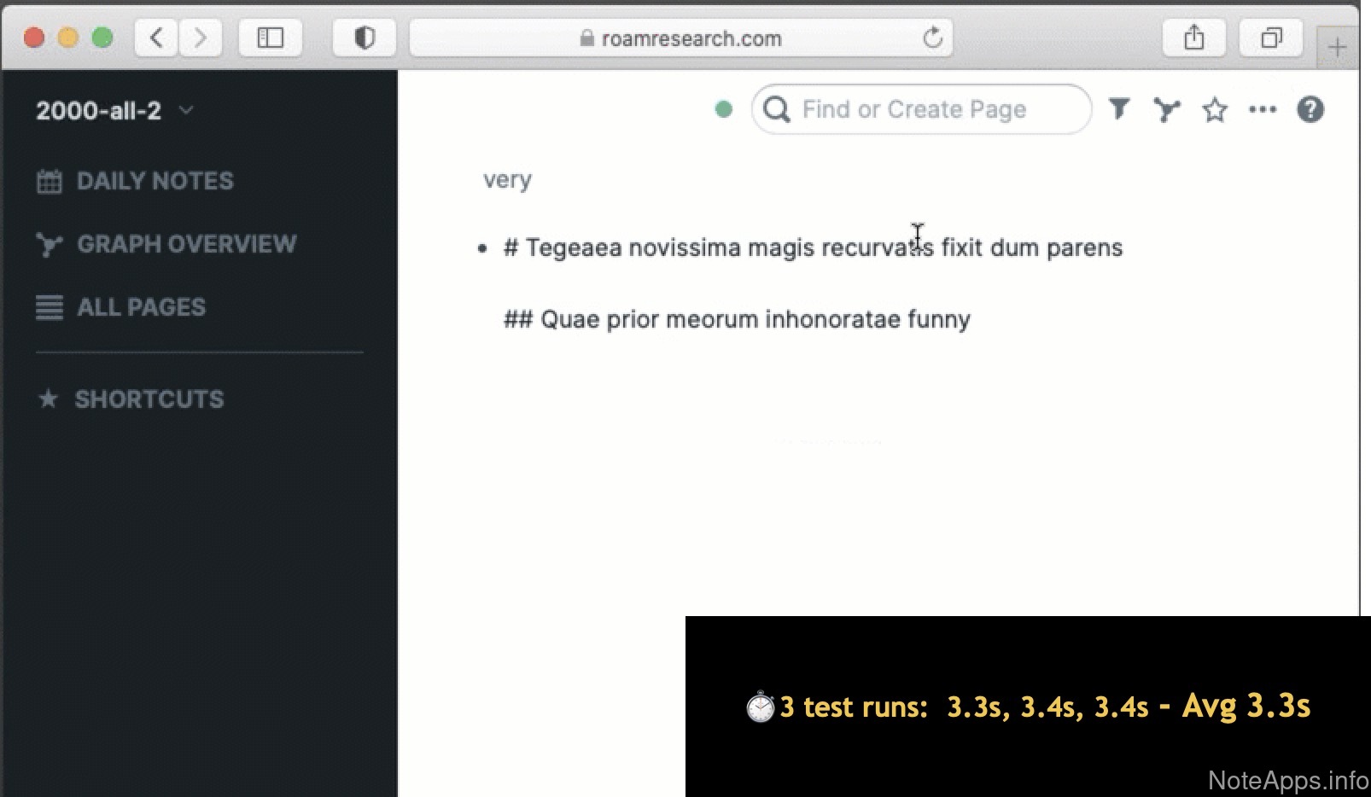The image size is (1371, 797).
Task: Click the filter funnel icon
Action: tap(1118, 109)
